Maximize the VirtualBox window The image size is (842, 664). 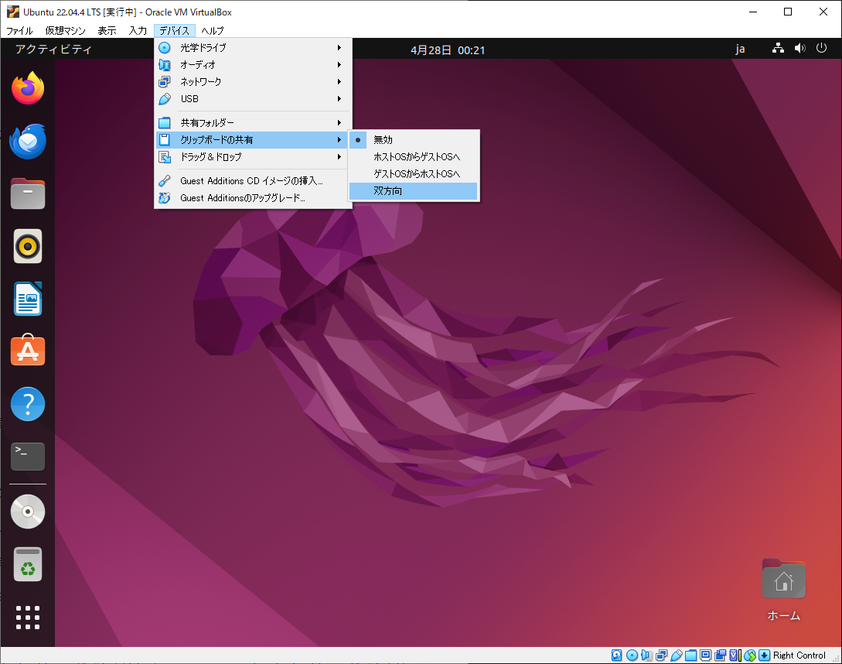(x=788, y=12)
